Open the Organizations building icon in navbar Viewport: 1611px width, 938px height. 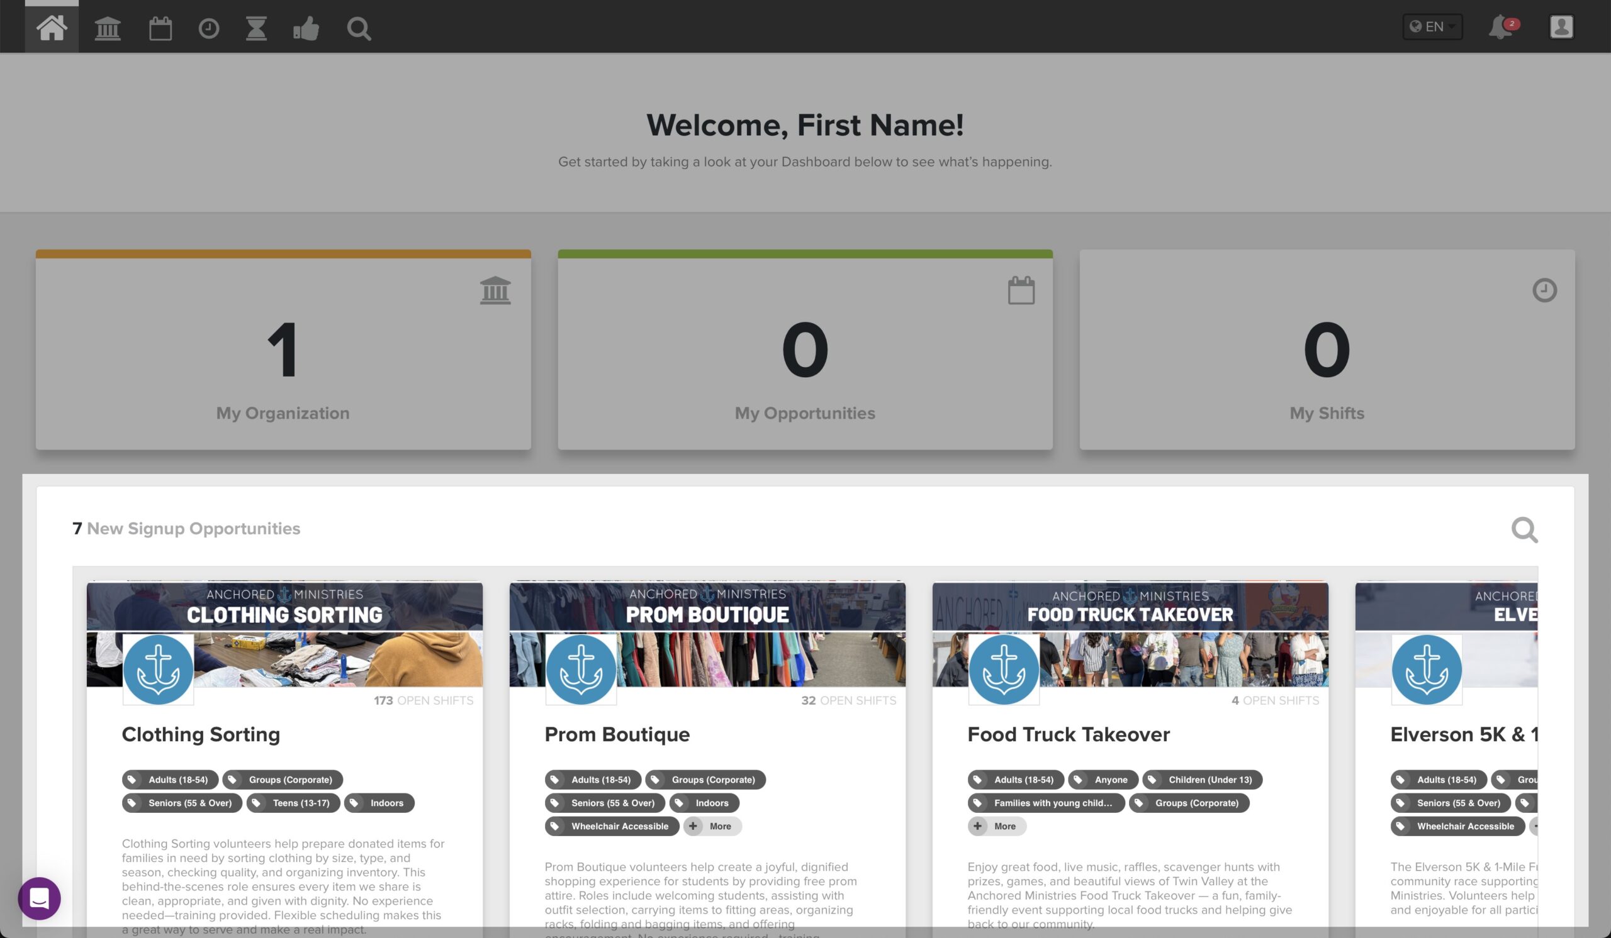click(x=108, y=28)
